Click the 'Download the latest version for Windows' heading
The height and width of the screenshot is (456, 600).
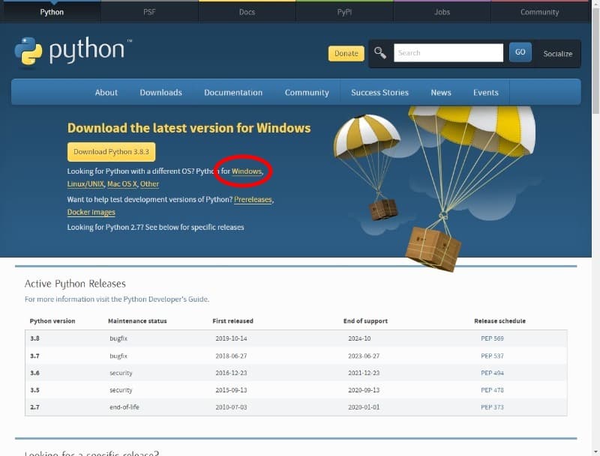(x=189, y=128)
